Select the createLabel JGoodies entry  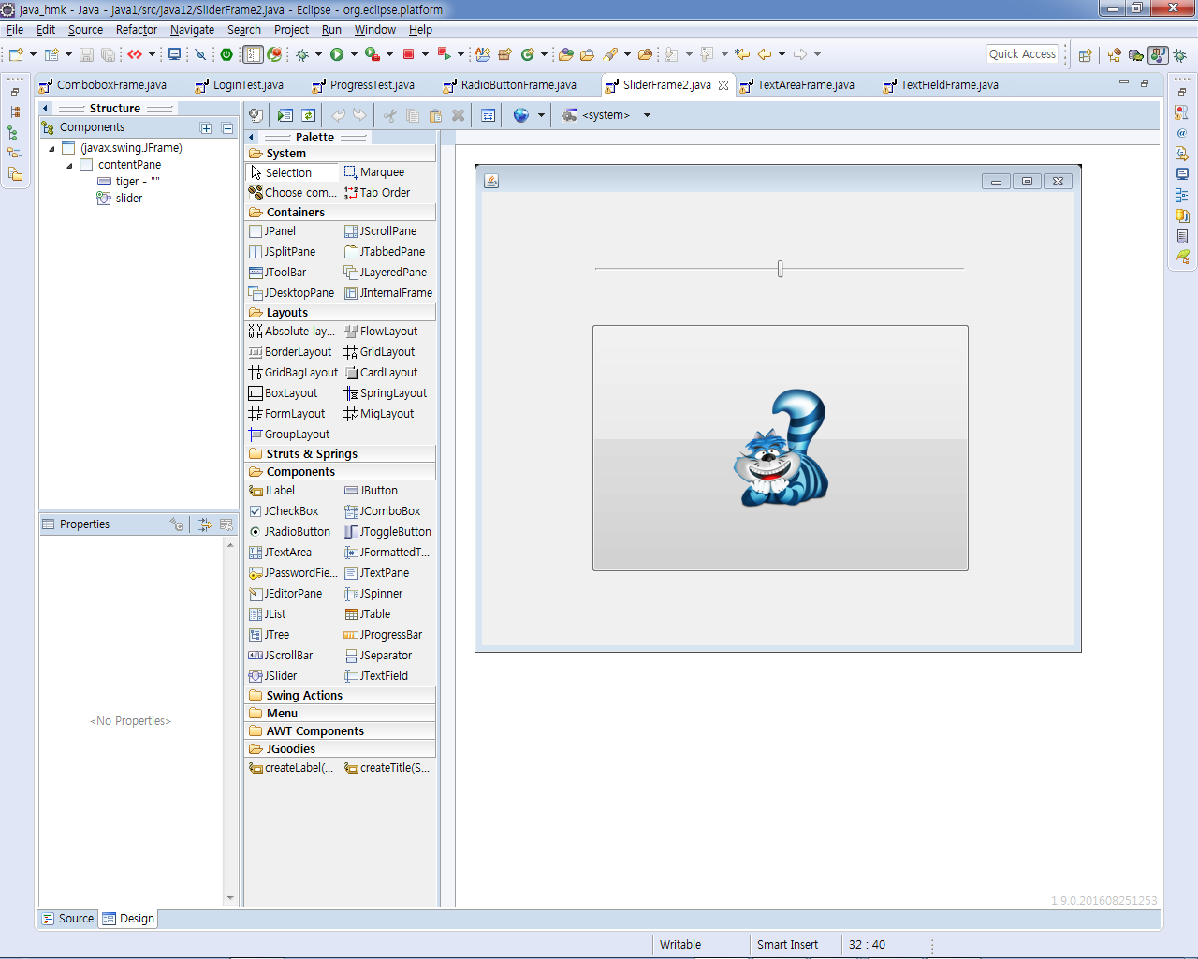point(292,768)
